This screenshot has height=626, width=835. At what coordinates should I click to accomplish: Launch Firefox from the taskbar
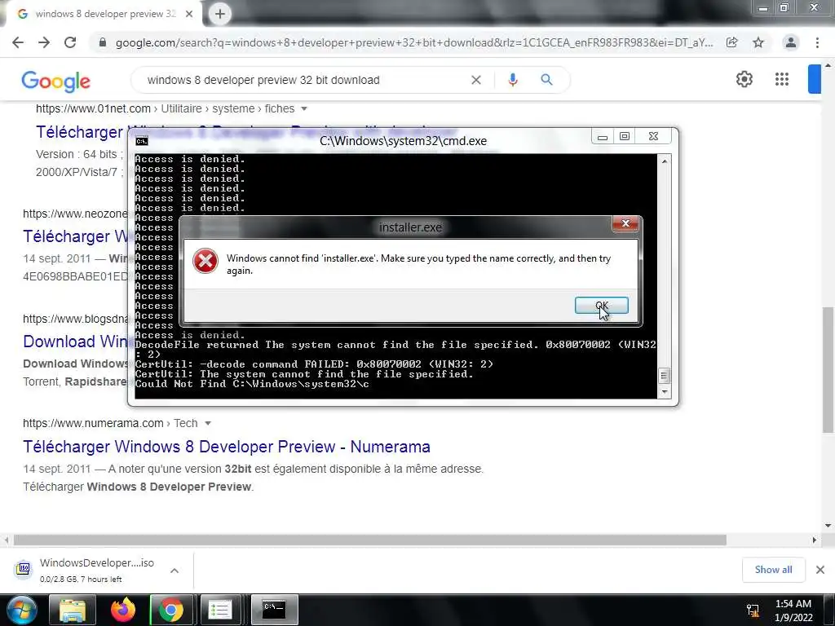click(123, 610)
